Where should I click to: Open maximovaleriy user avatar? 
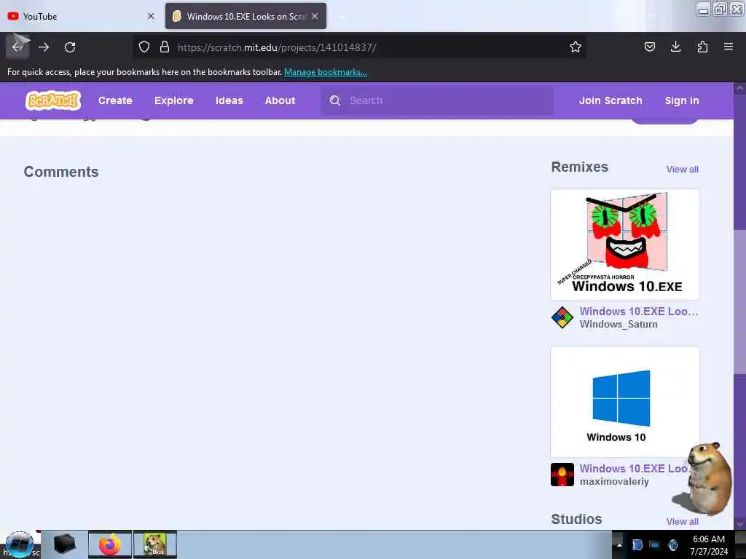point(562,475)
